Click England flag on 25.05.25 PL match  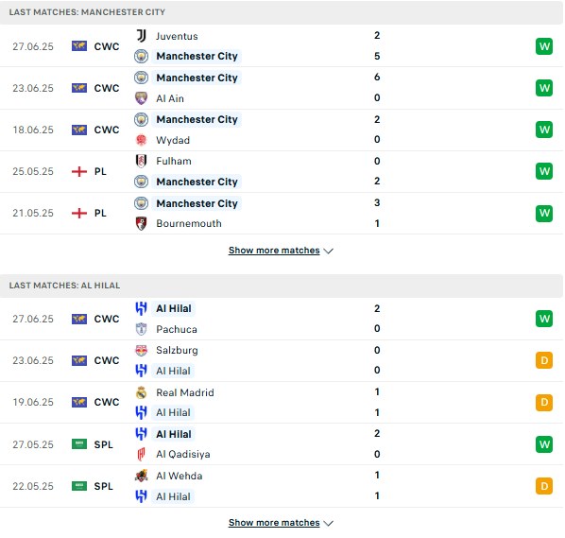pos(79,171)
